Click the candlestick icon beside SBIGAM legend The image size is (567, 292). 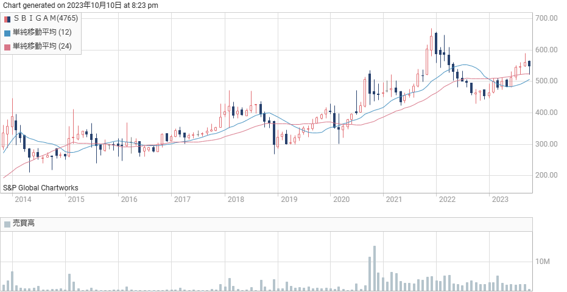click(7, 19)
